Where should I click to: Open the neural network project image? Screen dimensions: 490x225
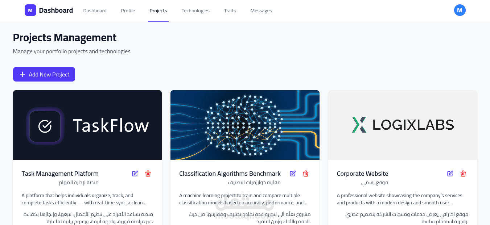coord(245,125)
